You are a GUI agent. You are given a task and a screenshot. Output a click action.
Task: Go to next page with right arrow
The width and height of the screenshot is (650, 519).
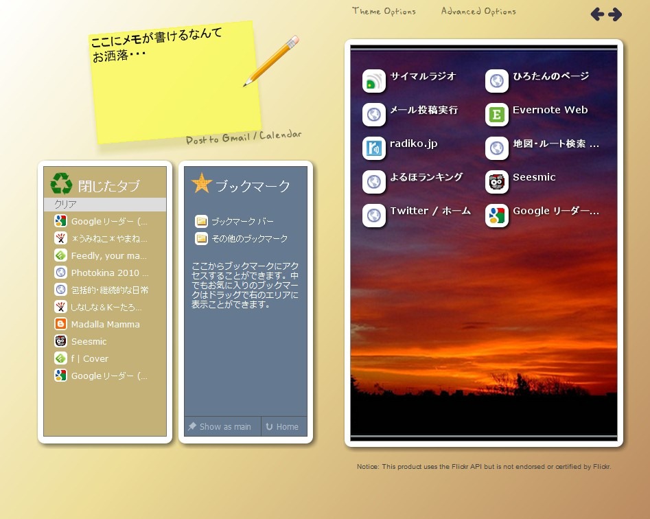[x=615, y=14]
